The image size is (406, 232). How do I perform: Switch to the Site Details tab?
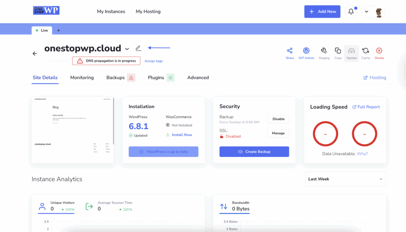[x=45, y=78]
